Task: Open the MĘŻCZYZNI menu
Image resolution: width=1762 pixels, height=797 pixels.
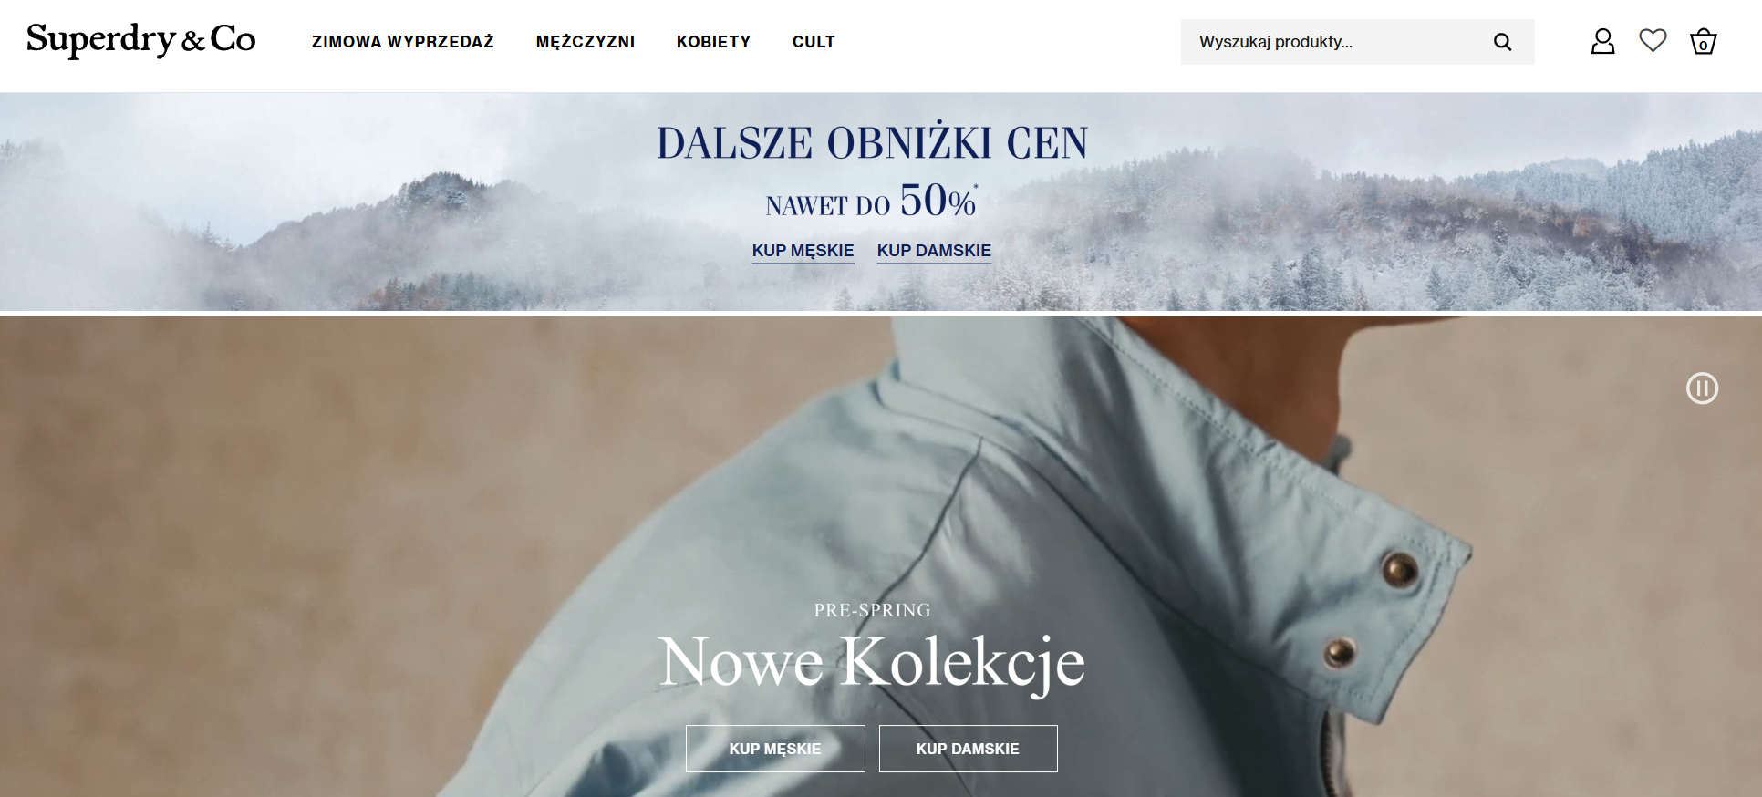Action: pos(586,42)
